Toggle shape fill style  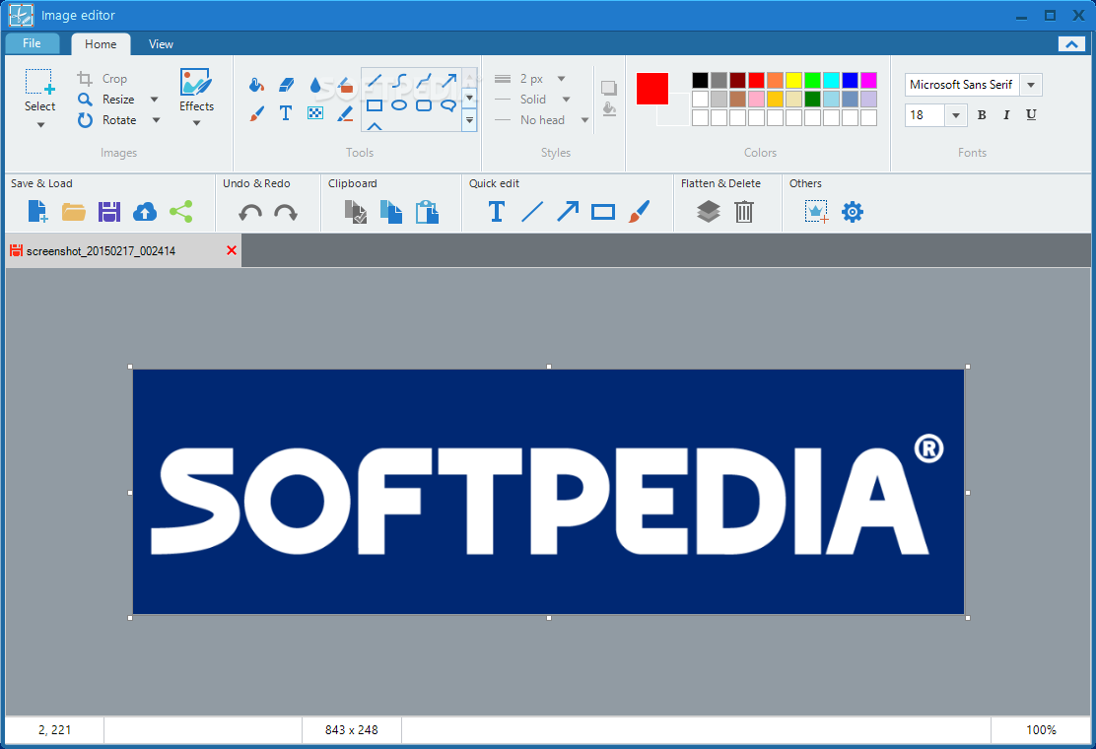609,109
